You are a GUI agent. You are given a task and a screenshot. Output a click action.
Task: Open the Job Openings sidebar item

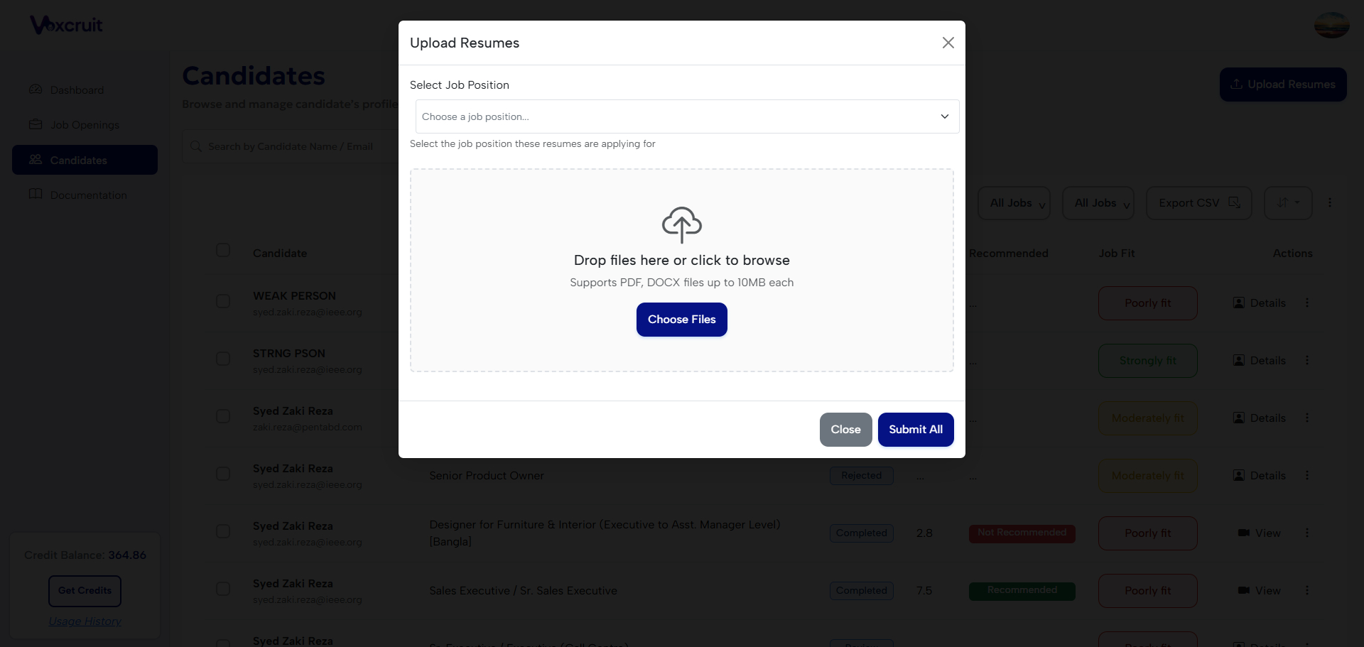(x=85, y=125)
